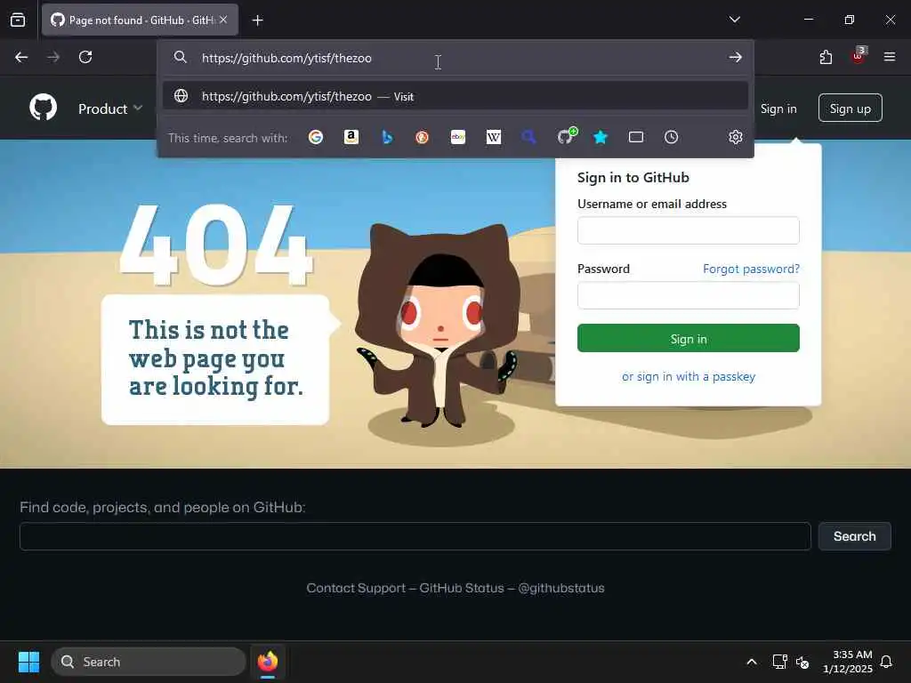List all tabs with the chevron
This screenshot has height=683, width=911.
(x=734, y=20)
